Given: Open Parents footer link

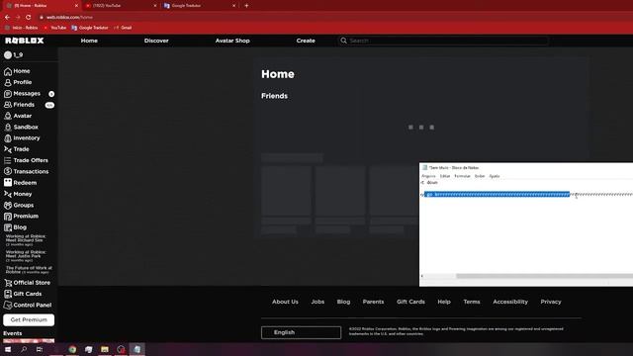Looking at the screenshot, I should [x=373, y=302].
